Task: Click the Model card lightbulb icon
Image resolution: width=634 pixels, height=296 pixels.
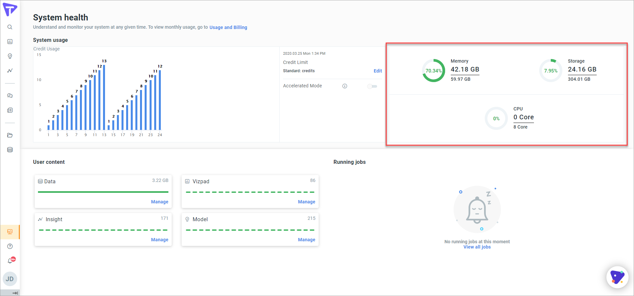Action: [x=187, y=219]
